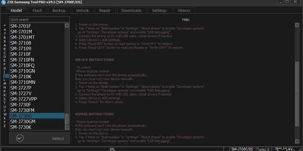Select the Model tab
The height and width of the screenshot is (151, 303).
(x=16, y=10)
